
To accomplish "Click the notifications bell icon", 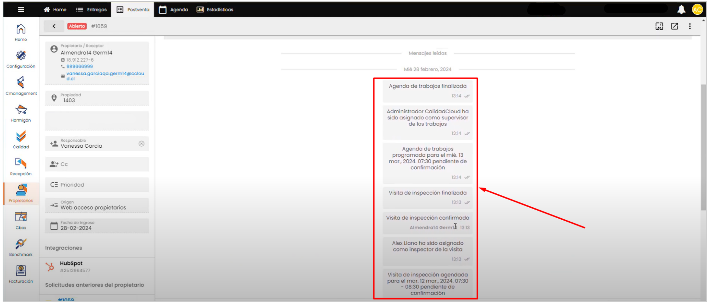I will coord(681,9).
